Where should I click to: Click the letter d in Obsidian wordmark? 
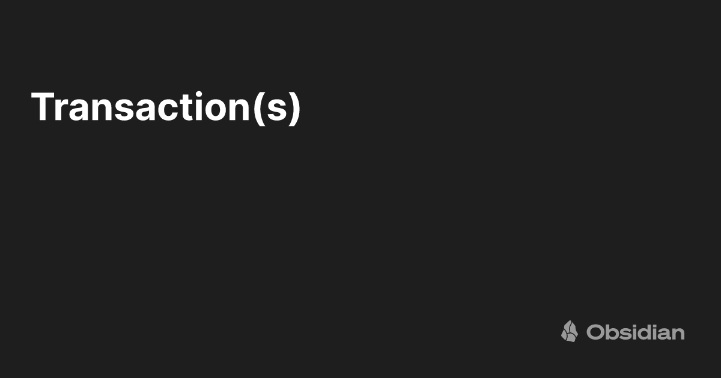643,332
